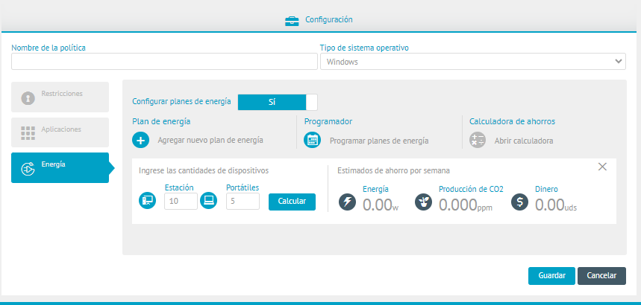
Task: Open the Restricciones tab
Action: [60, 97]
